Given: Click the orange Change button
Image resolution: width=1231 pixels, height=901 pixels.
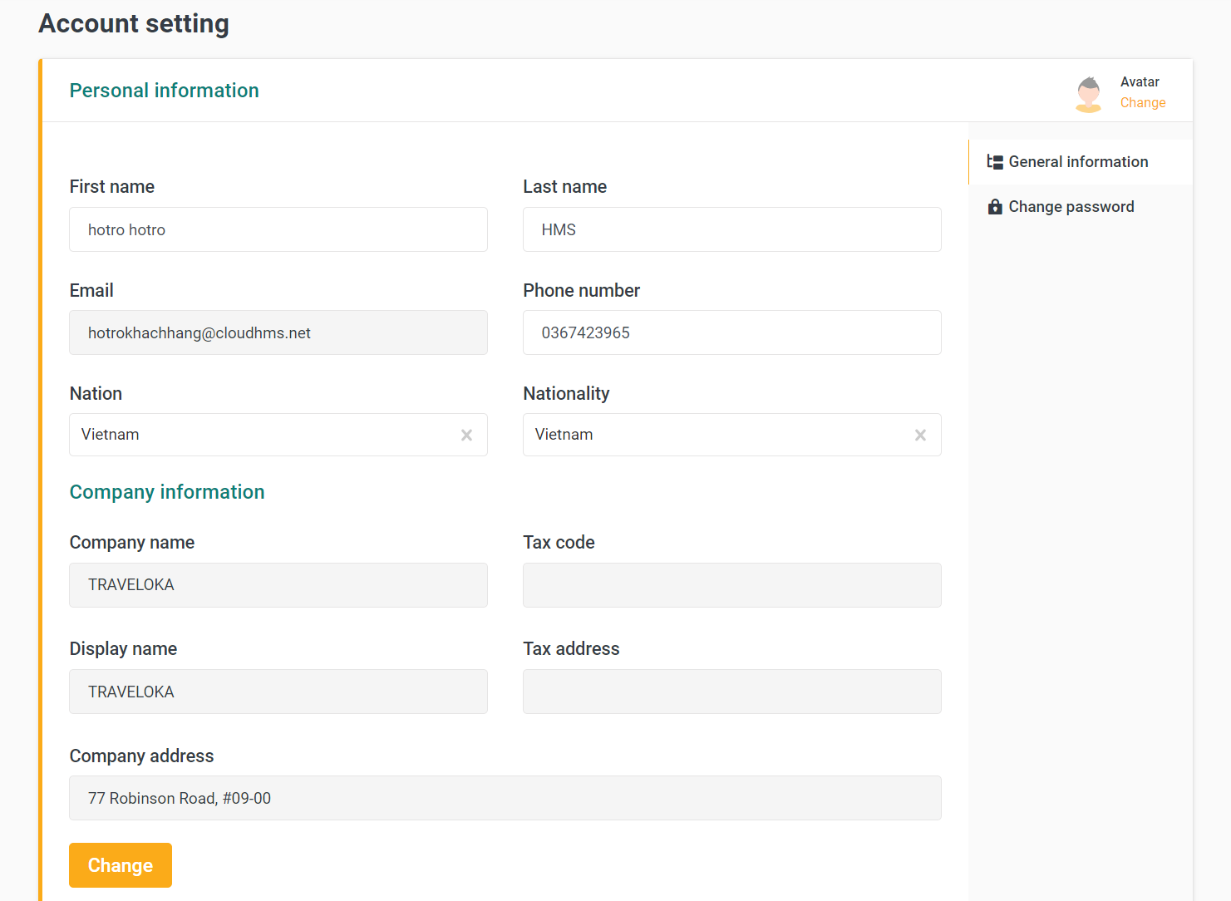Looking at the screenshot, I should coord(121,865).
